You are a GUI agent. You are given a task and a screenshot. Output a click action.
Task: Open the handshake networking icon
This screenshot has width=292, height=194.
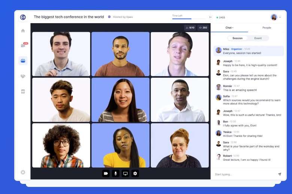click(23, 76)
